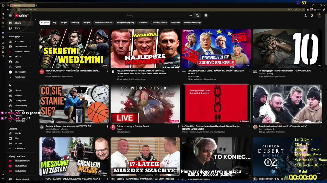
Task: Open the 17-LATEK MIAŻDŻY SZACHTĘ thumbnail
Action: [145, 157]
